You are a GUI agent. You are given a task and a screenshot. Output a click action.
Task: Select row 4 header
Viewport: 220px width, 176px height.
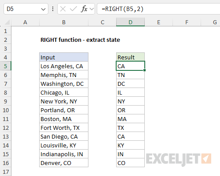pyautogui.click(x=6, y=57)
